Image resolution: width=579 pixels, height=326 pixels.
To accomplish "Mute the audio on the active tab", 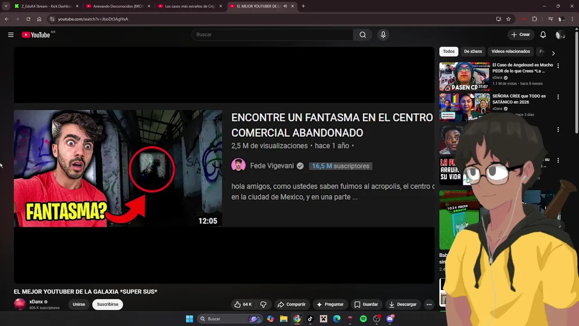I will point(285,6).
